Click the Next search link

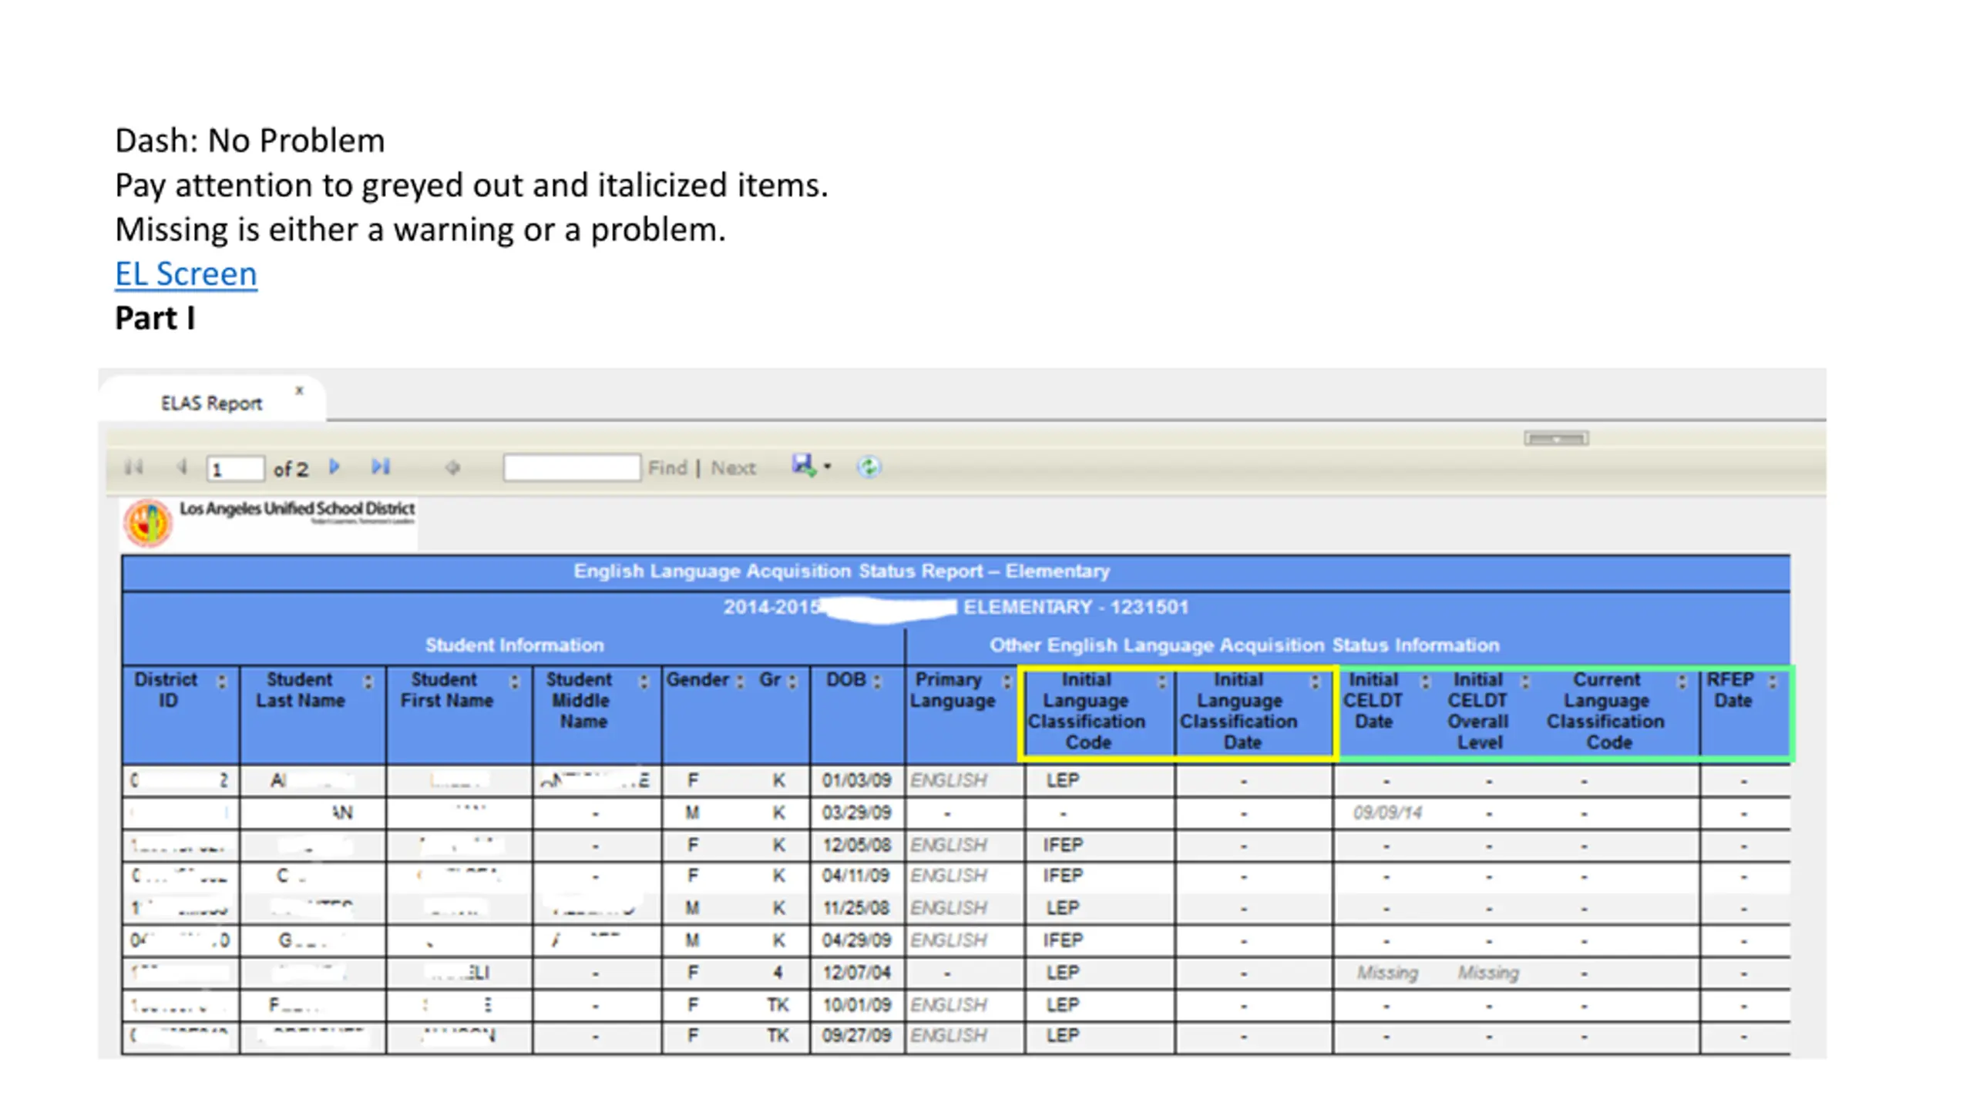pyautogui.click(x=733, y=467)
